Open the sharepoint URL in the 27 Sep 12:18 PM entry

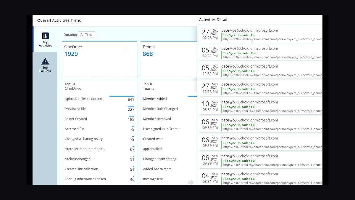273,93
